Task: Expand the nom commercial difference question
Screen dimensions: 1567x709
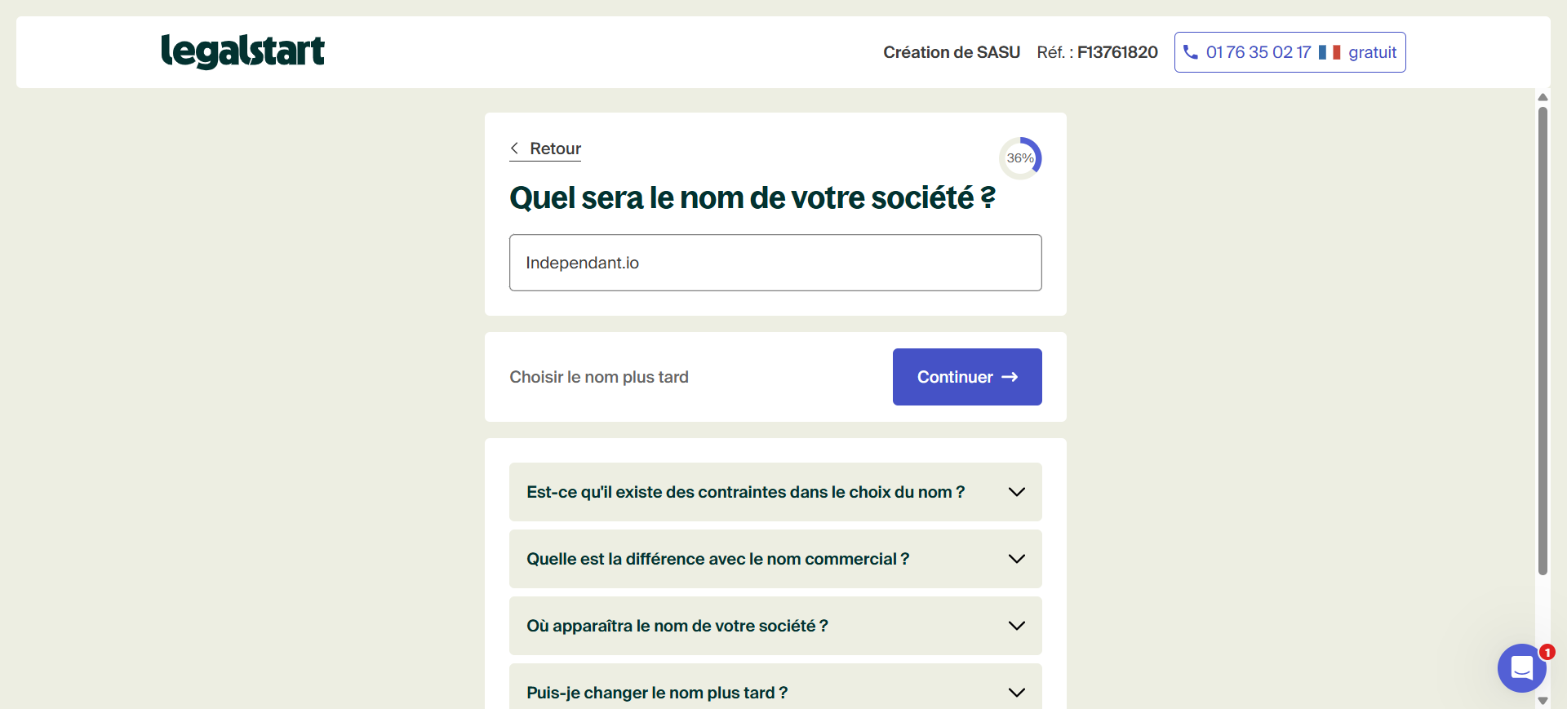Action: pos(717,559)
